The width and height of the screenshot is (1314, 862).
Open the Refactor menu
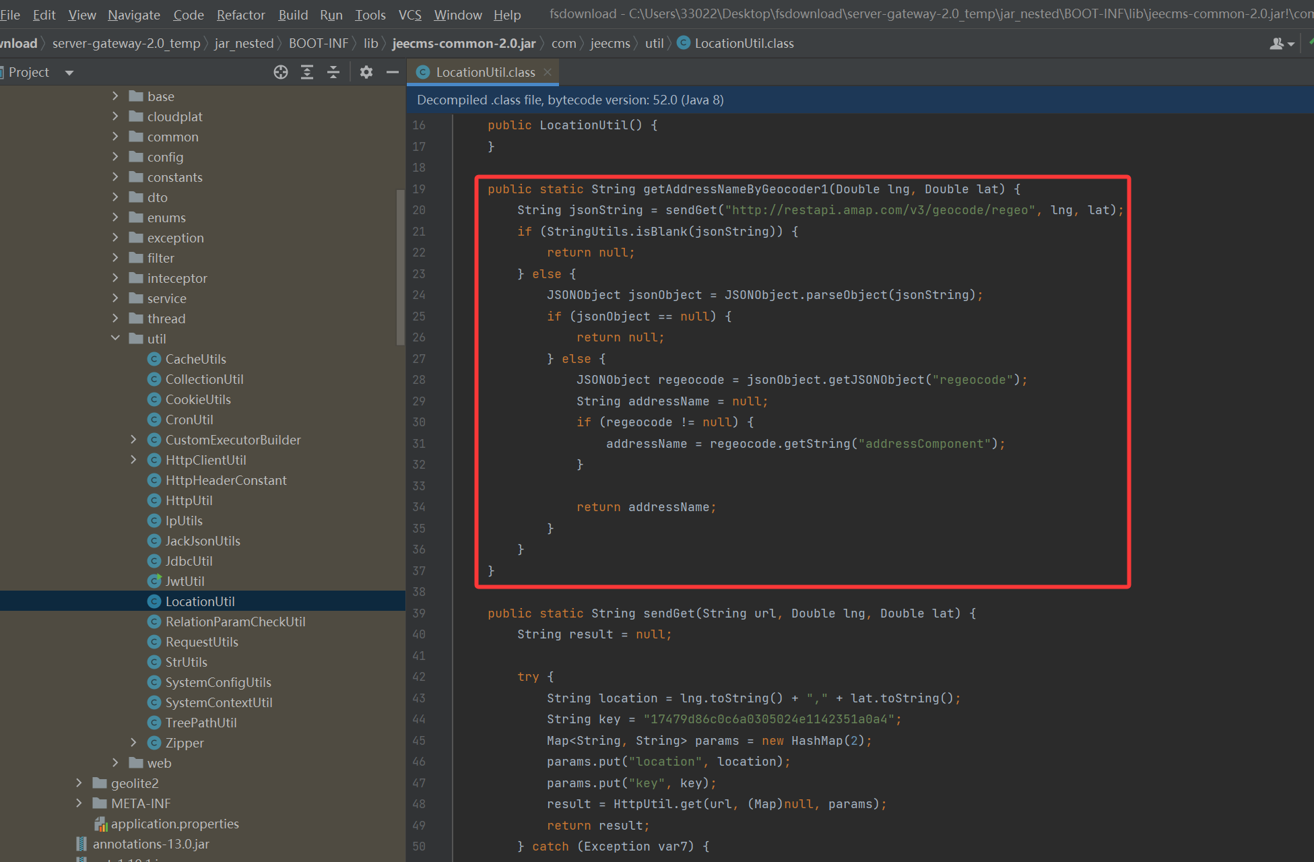[240, 14]
